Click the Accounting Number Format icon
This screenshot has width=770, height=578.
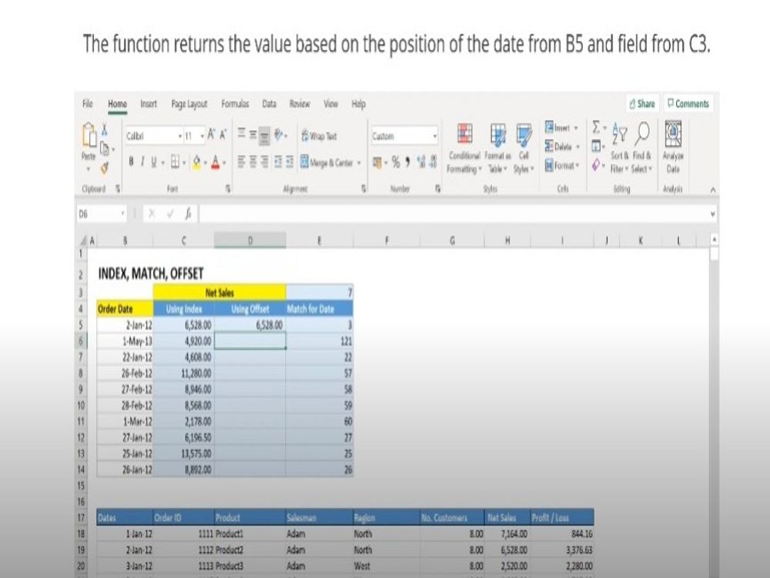pos(377,162)
